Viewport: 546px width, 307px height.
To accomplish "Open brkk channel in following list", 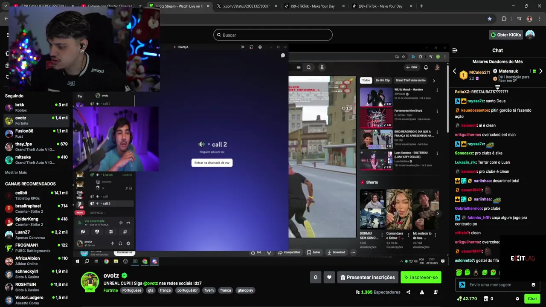I will 36,107.
